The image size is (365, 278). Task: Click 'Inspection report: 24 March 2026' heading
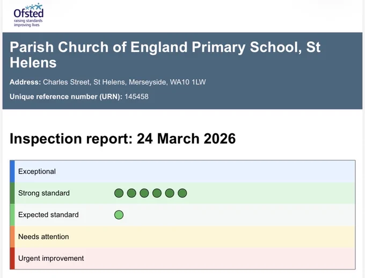click(123, 139)
